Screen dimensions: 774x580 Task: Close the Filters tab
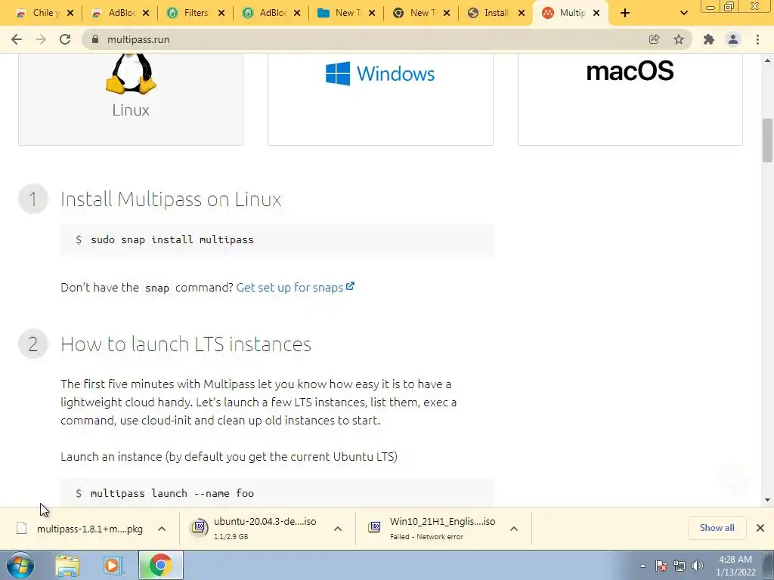tap(221, 14)
